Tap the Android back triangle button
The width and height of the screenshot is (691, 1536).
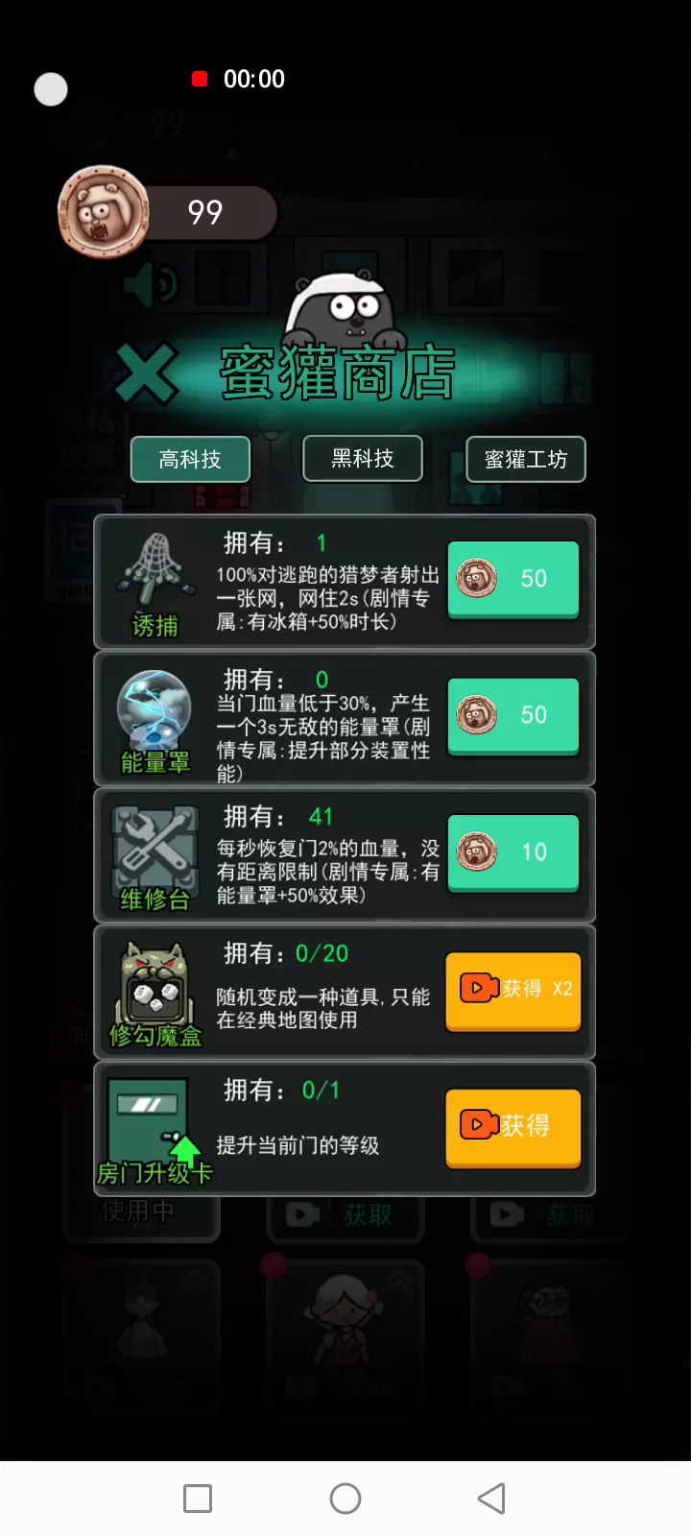[x=491, y=1499]
